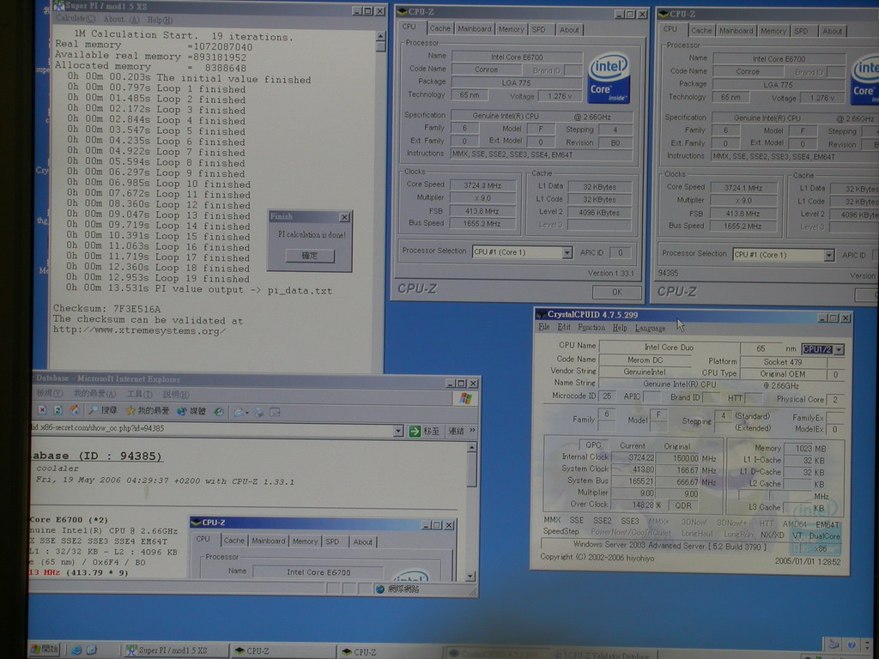The height and width of the screenshot is (659, 879).
Task: Click the Internet zone (網際網路) globe status icon
Action: (x=380, y=589)
